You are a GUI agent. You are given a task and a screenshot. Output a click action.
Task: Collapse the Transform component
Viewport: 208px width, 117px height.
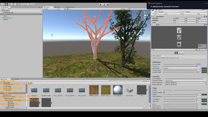point(152,17)
